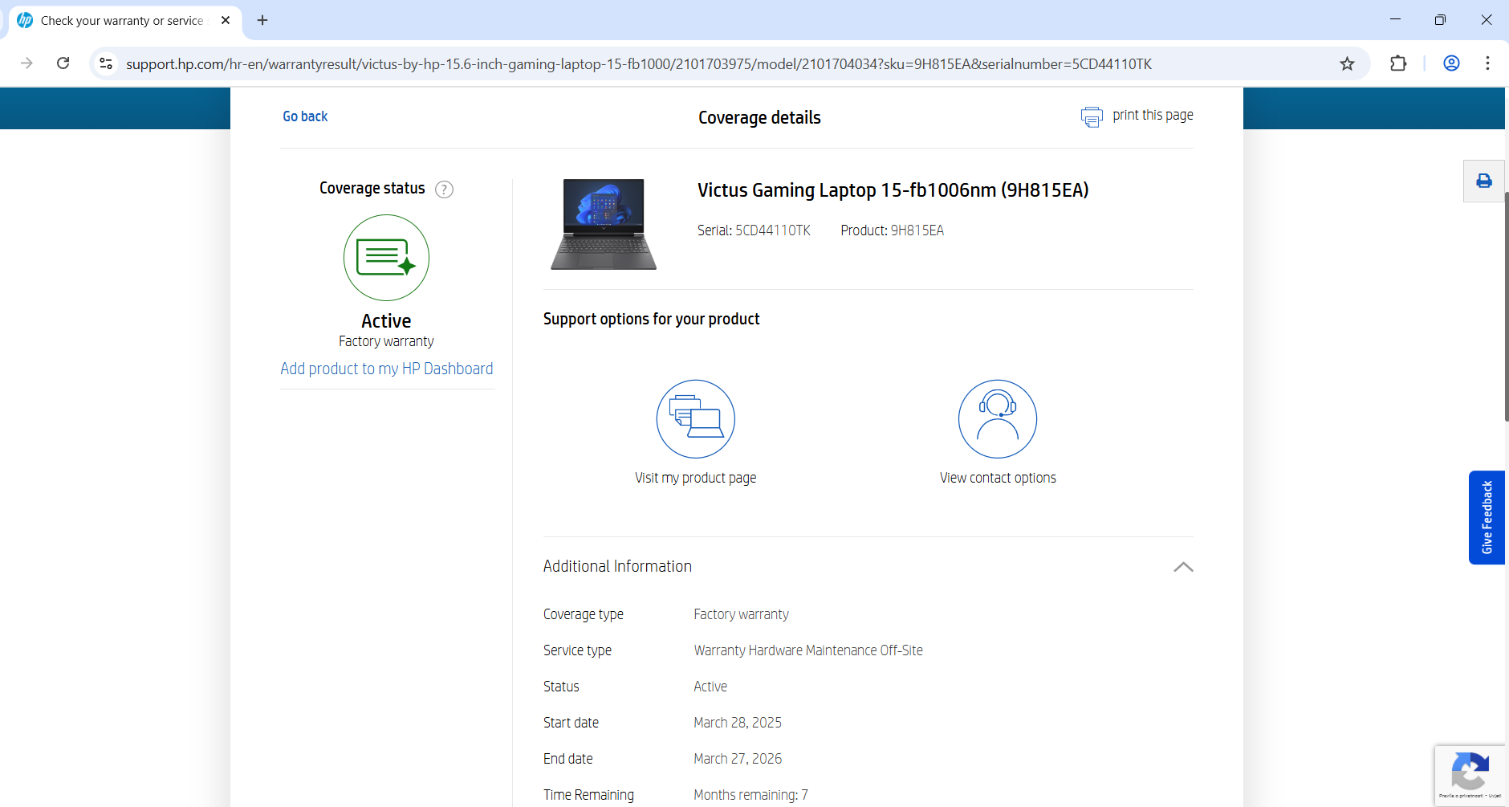Close the warranty check tab
Screen dimensions: 1509x807
pyautogui.click(x=226, y=20)
